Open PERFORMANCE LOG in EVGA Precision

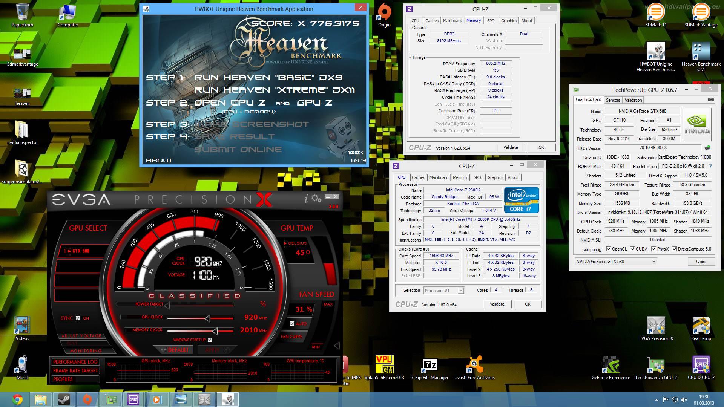75,362
